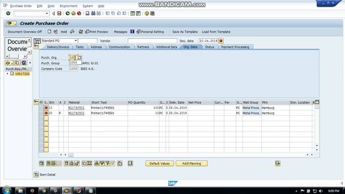Open the Edit menu
This screenshot has width=345, height=194.
39,6
